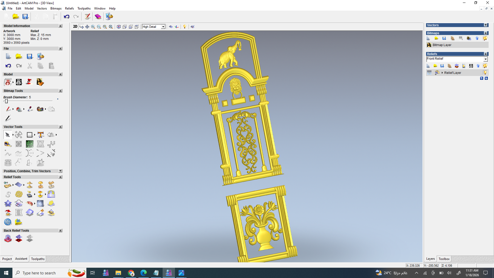The image size is (494, 278).
Task: Adjust the Brush Diameter slider
Action: pos(6,101)
